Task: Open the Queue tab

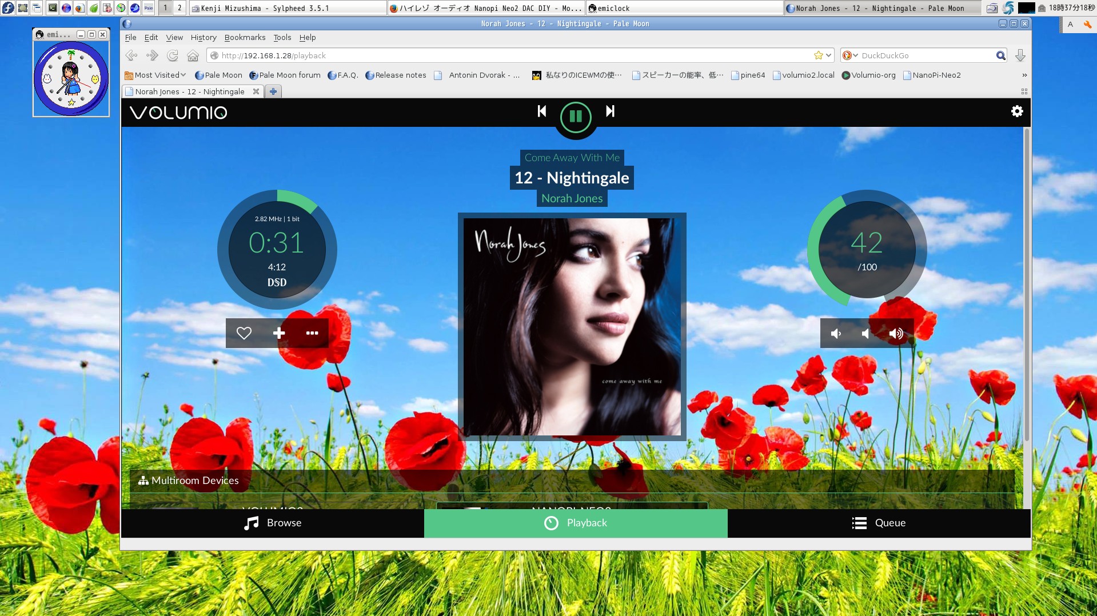Action: click(x=879, y=523)
